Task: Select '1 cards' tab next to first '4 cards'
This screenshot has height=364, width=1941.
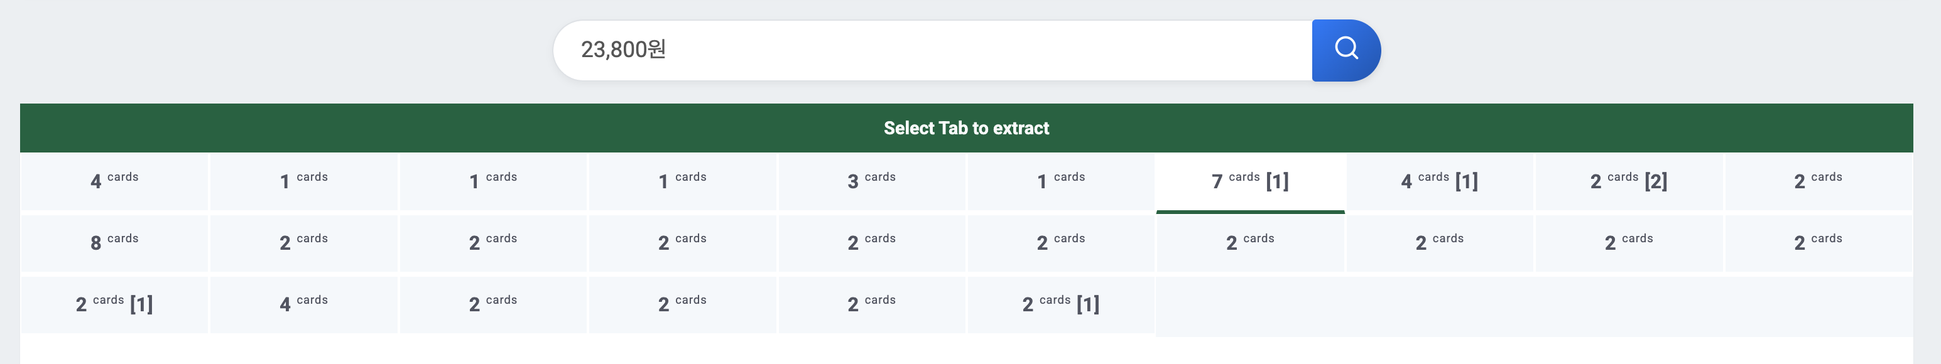Action: 303,181
